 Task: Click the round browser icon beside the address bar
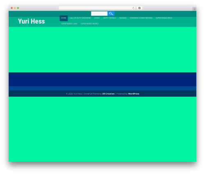coord(139,8)
